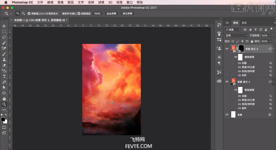Open the 滤镜 menu

click(101, 2)
